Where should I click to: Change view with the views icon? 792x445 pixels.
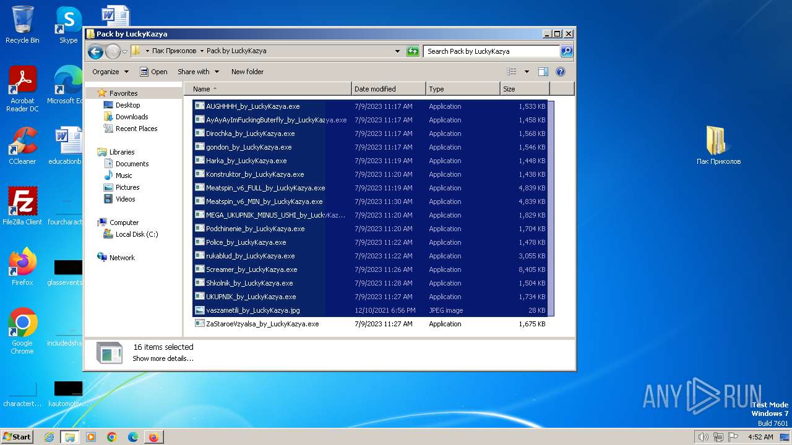click(x=512, y=72)
